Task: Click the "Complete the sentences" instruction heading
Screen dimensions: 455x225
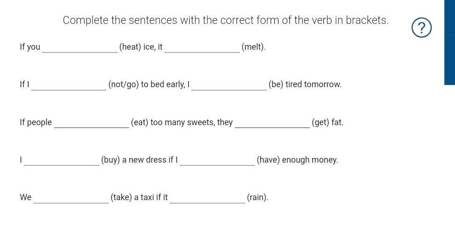Action: 226,20
